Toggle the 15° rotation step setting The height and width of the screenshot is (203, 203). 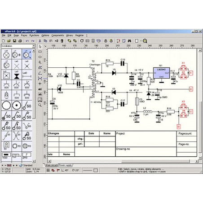tap(75, 170)
